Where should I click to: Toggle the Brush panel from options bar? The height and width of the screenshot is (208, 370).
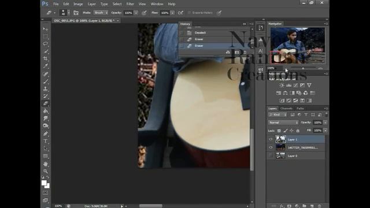(x=76, y=13)
